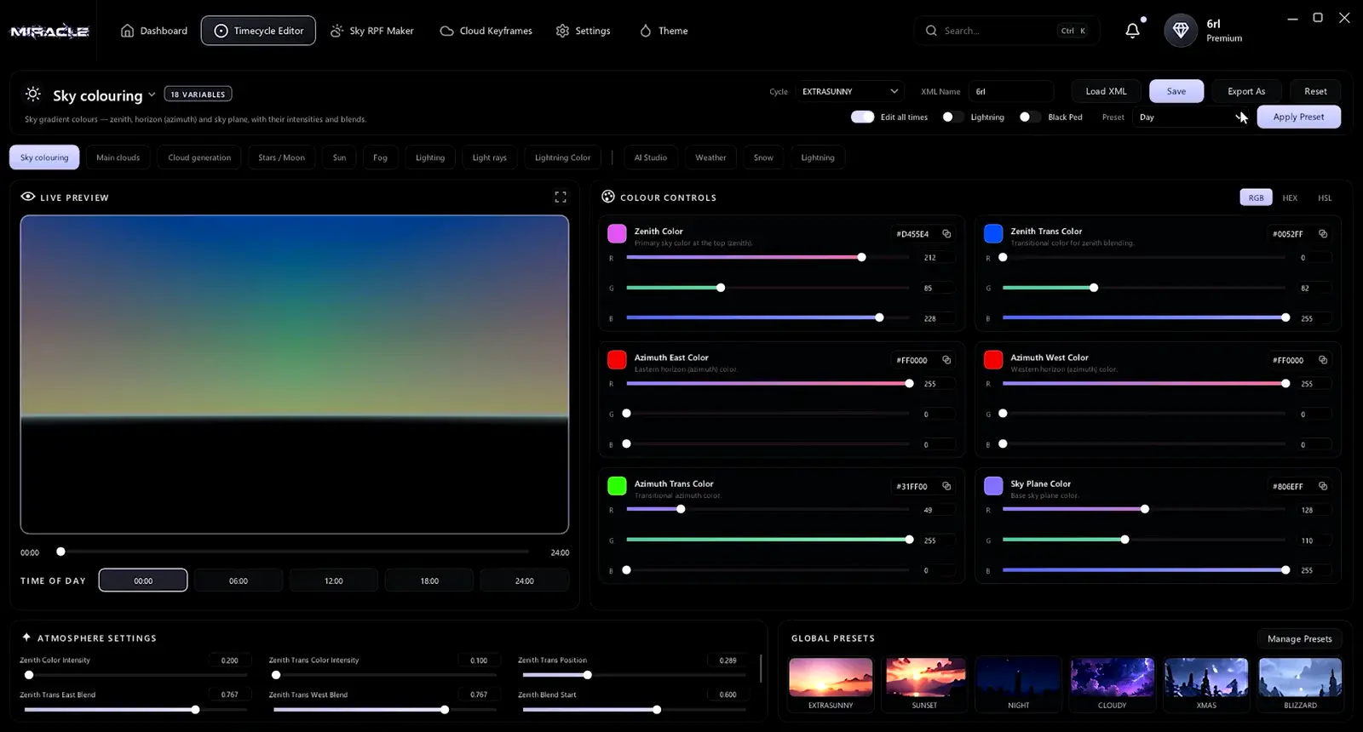Select the SUNSET global preset thumbnail

[x=924, y=683]
